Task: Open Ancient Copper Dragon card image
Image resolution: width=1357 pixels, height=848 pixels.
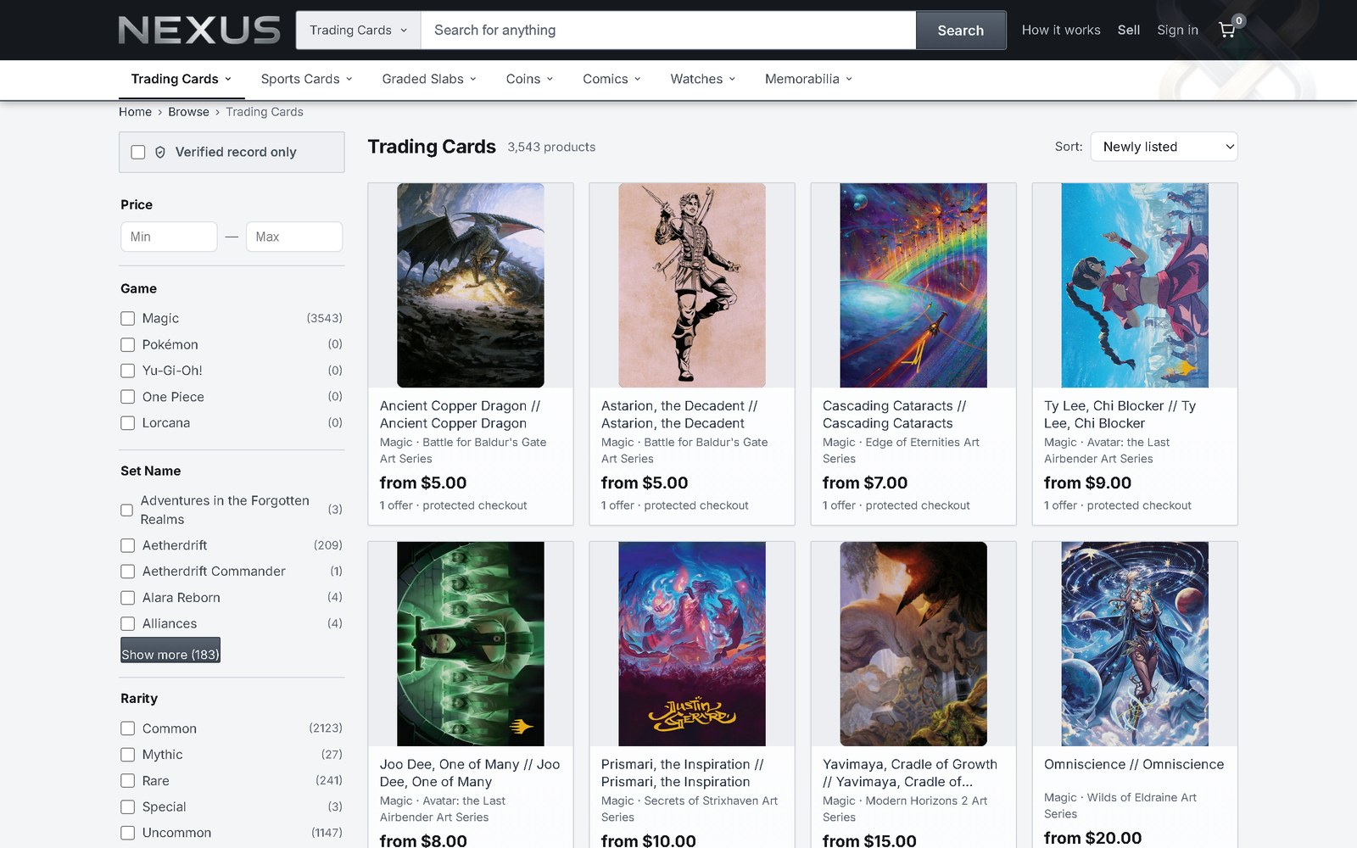Action: tap(471, 286)
